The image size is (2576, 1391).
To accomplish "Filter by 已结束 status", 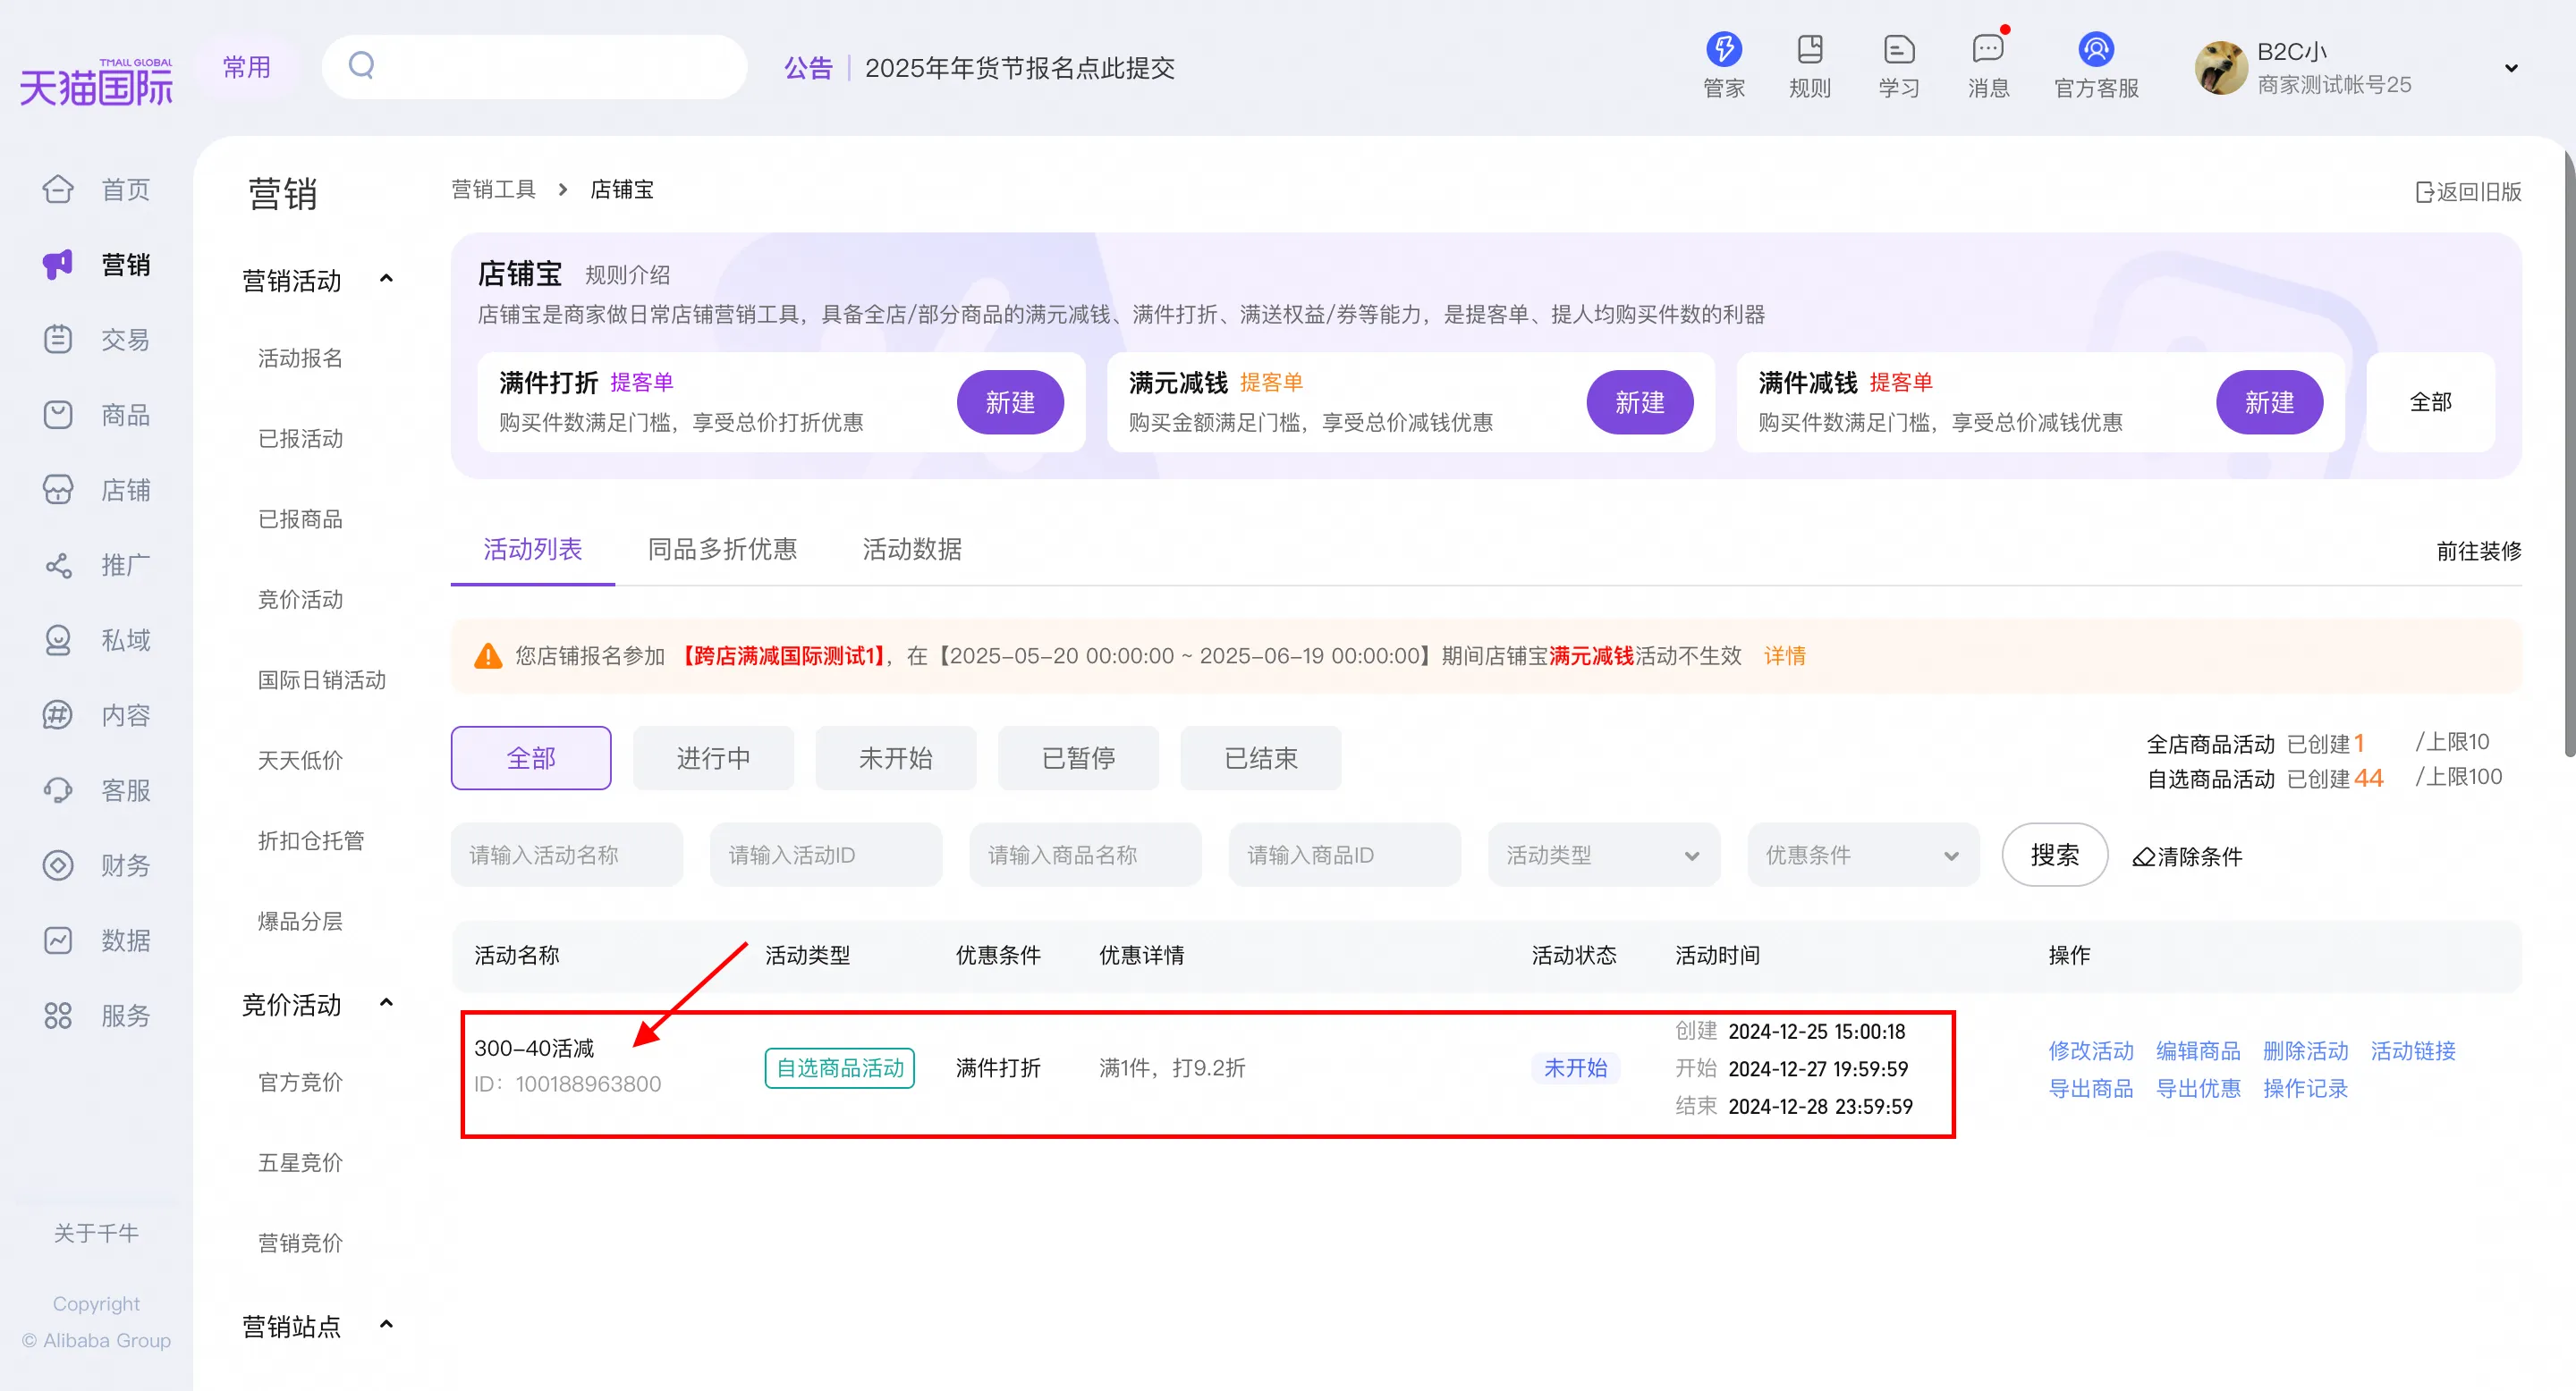I will [x=1260, y=757].
